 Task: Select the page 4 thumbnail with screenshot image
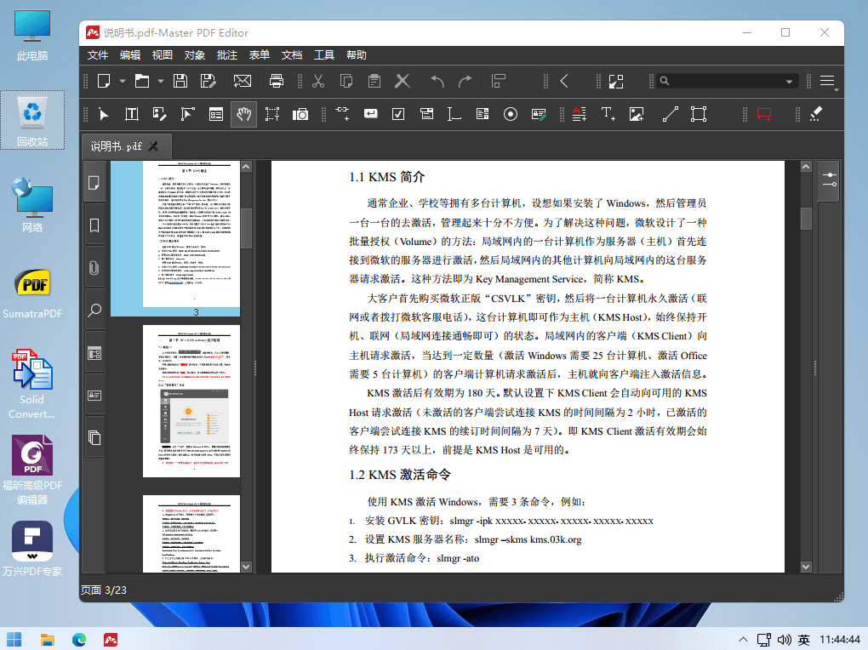pyautogui.click(x=191, y=401)
